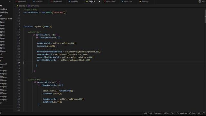Click the curly braces icon beside JavaScript
This screenshot has width=206, height=116.
[x=178, y=113]
